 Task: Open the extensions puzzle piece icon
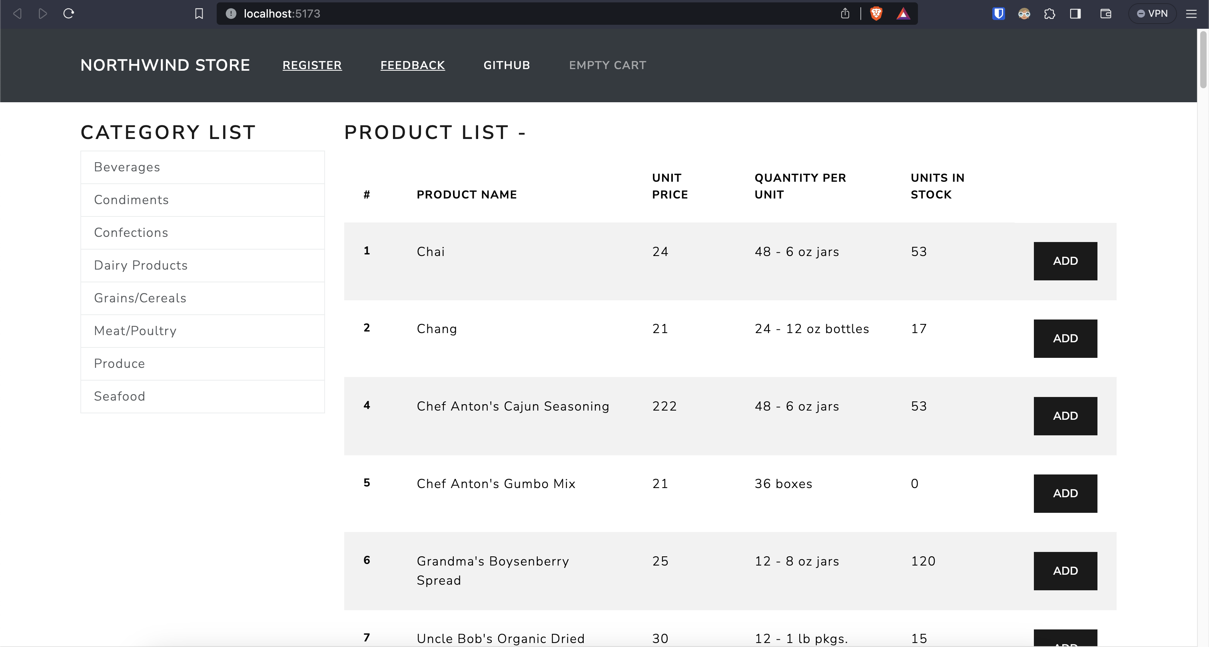[1049, 14]
